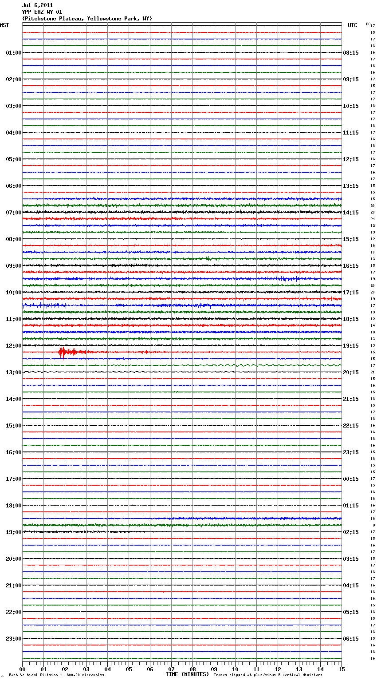Click the "10" minute tick label

[x=235, y=669]
